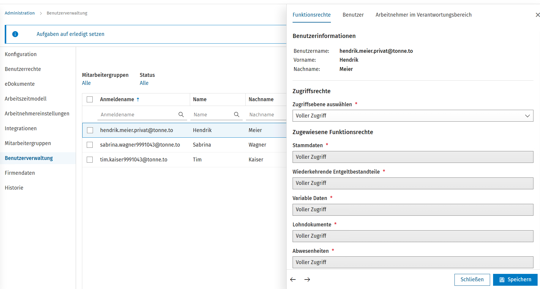Select the checkbox for sabrina.wagner9991043@tonne.to

click(x=90, y=145)
